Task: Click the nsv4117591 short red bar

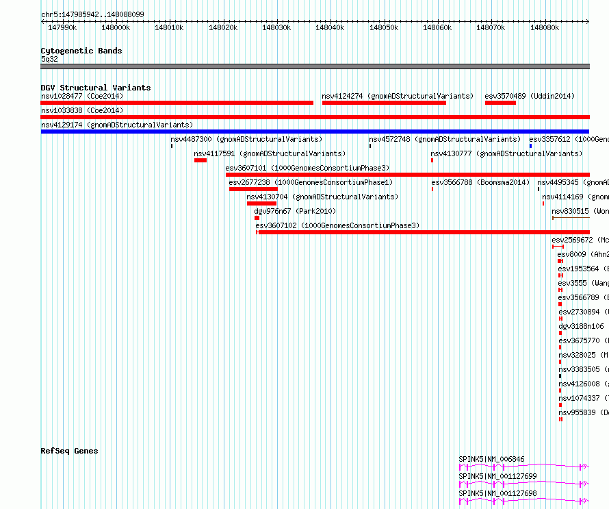Action: click(200, 160)
